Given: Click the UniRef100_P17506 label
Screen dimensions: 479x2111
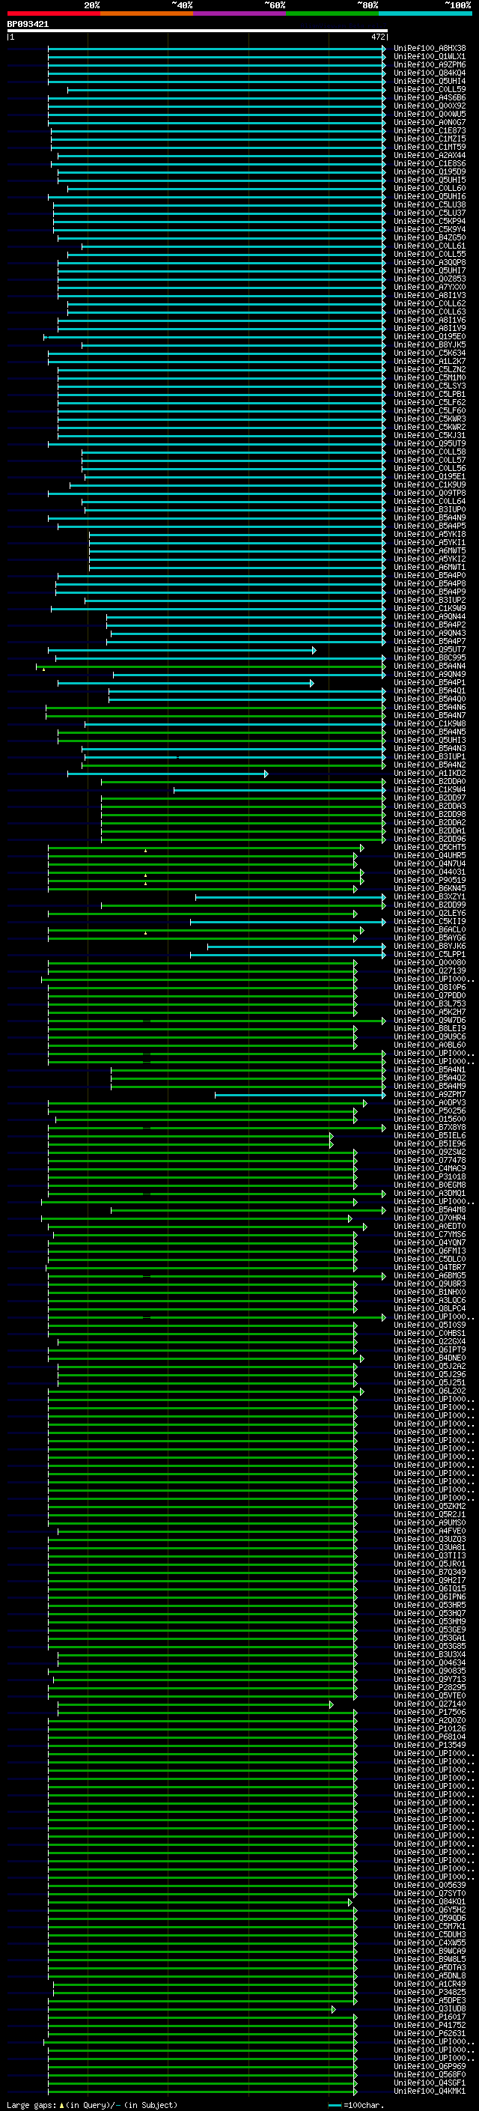Looking at the screenshot, I should (430, 1712).
